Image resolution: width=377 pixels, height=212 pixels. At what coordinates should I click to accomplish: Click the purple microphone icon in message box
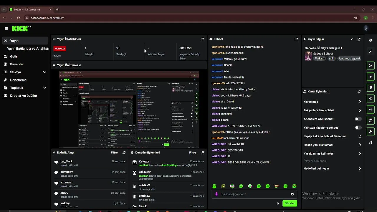pos(216,194)
